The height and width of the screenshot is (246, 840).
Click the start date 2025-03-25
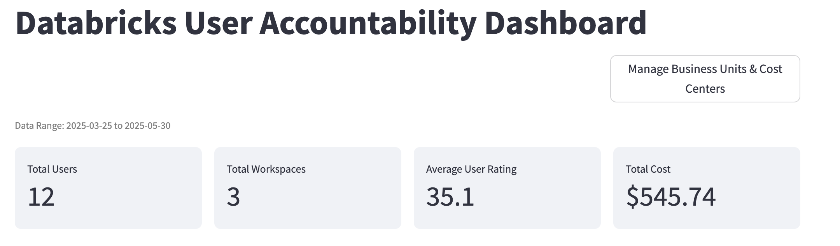(x=89, y=126)
